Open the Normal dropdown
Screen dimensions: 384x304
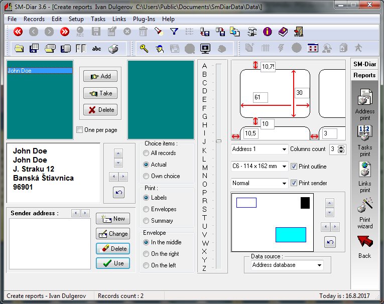(x=260, y=183)
